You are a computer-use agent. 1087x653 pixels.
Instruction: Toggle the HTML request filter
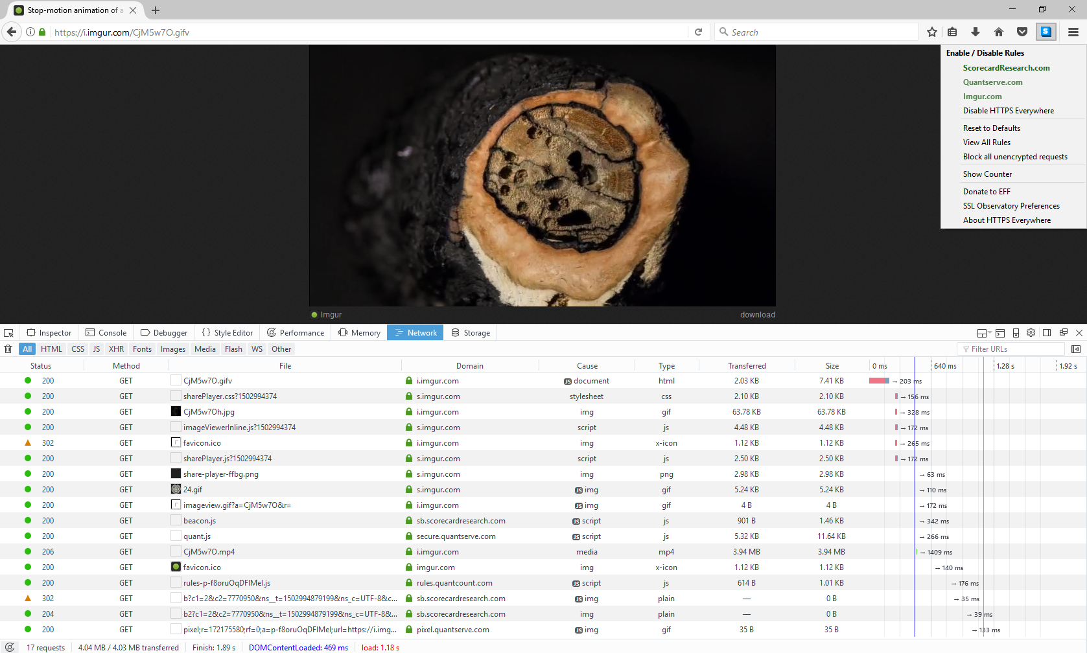51,349
